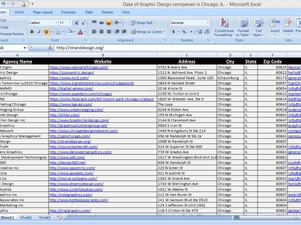Open the Formulas ribbon tab
Image resolution: width=301 pixels, height=225 pixels.
pyautogui.click(x=69, y=12)
